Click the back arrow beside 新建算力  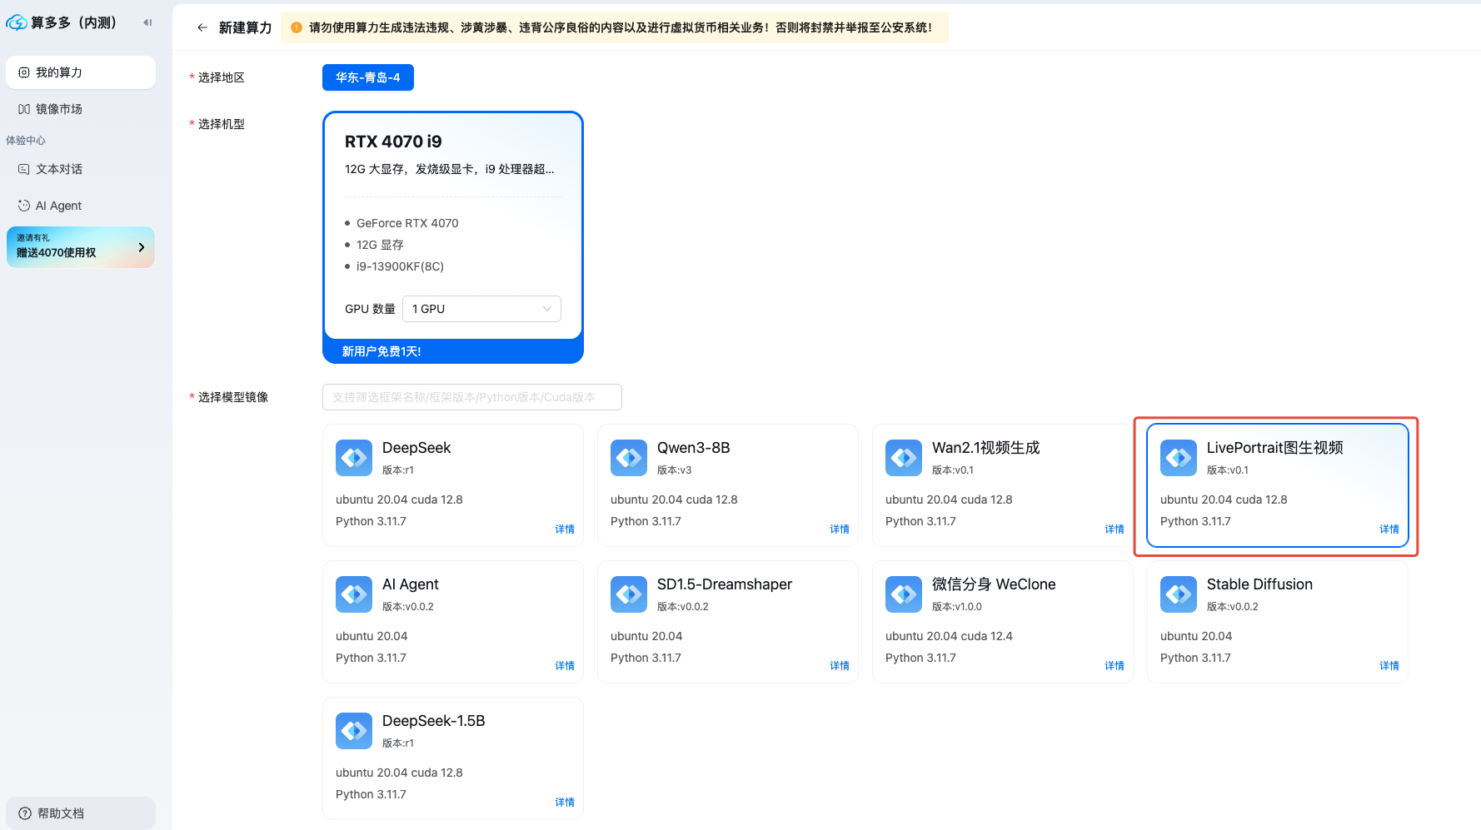tap(202, 27)
